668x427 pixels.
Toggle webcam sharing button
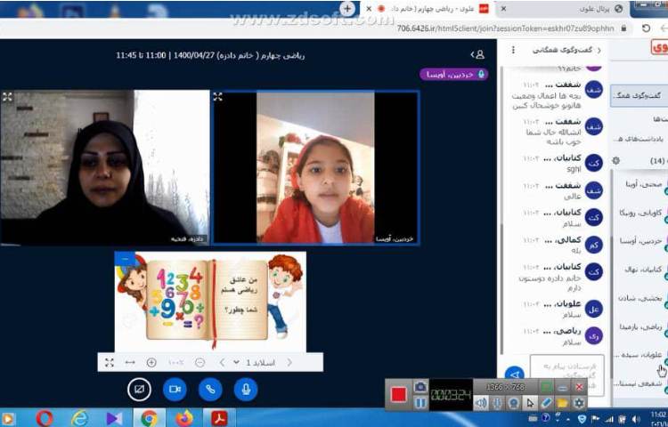tap(175, 389)
